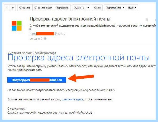Screen dimensions: 158x122
Task: Click the signature line Служба технической поддержки
Action: pos(51,113)
